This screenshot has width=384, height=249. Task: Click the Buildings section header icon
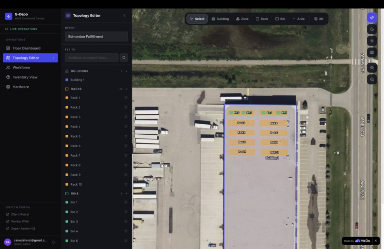pos(67,71)
